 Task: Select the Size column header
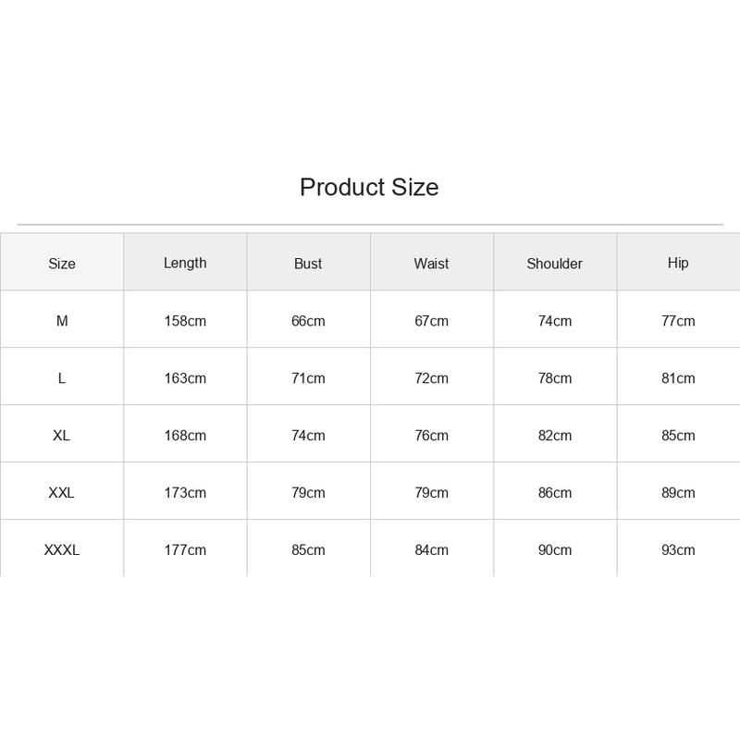click(62, 264)
